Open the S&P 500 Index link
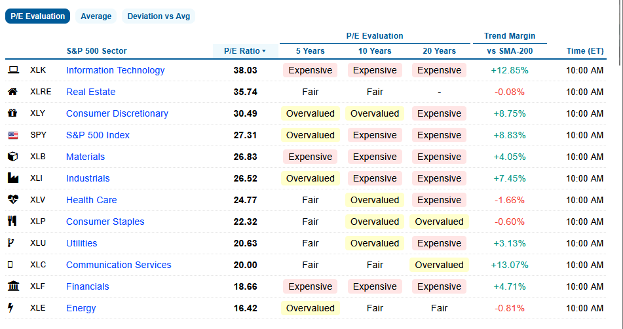 98,135
